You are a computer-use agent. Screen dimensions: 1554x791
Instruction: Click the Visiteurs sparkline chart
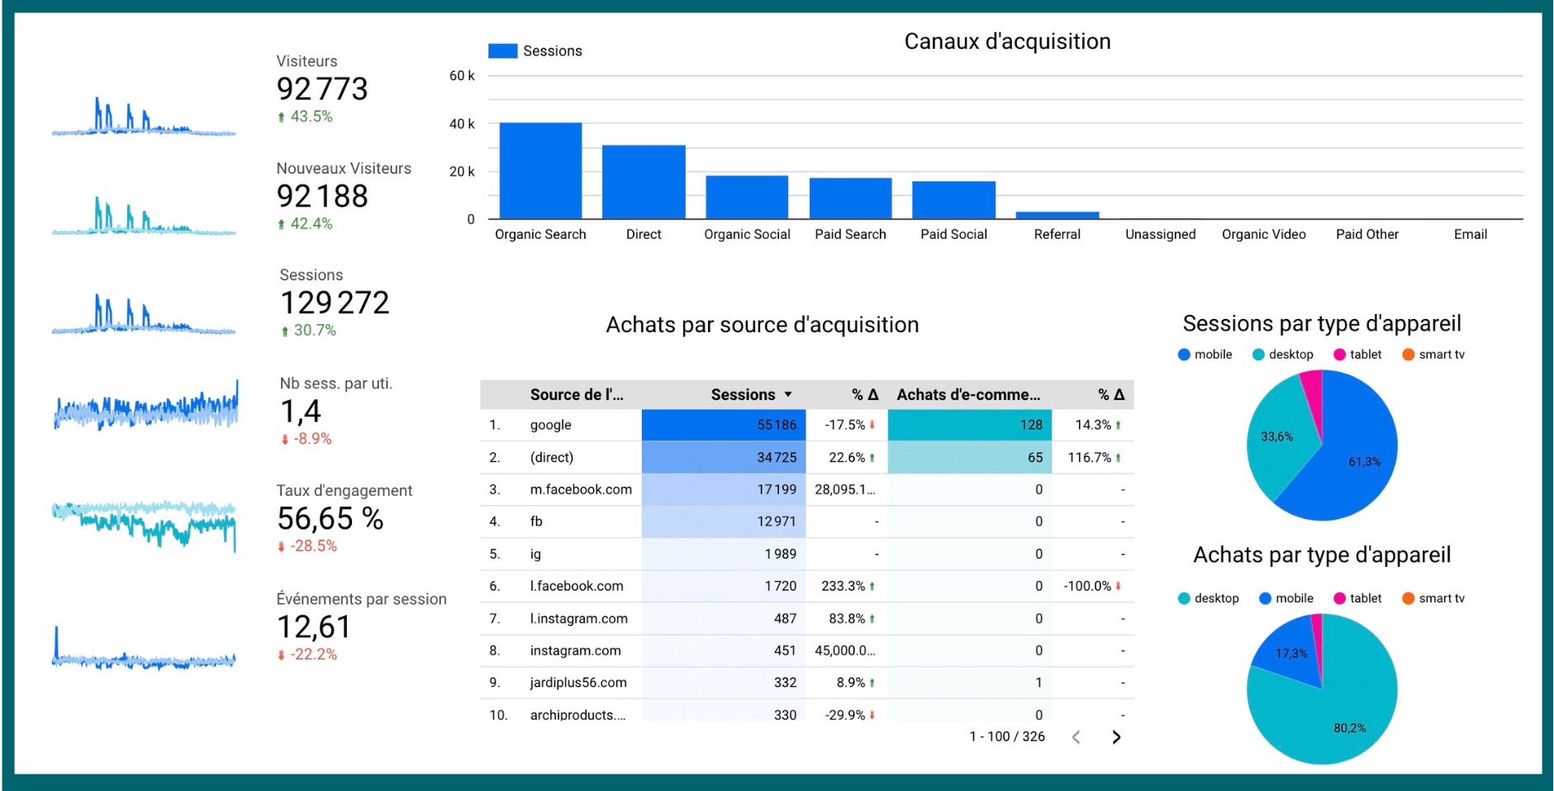tap(144, 115)
